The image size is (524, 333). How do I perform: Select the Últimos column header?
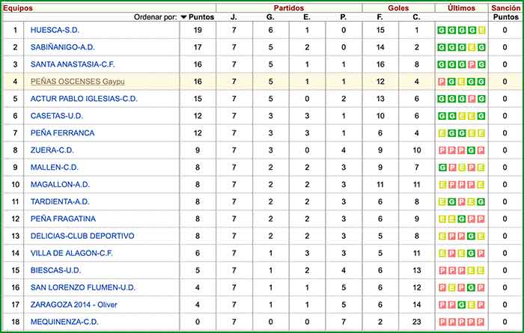(x=461, y=7)
